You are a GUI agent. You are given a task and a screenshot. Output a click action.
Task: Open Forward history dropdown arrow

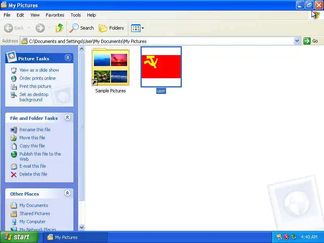pyautogui.click(x=49, y=28)
